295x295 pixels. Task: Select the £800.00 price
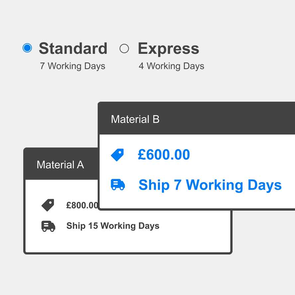coord(82,205)
